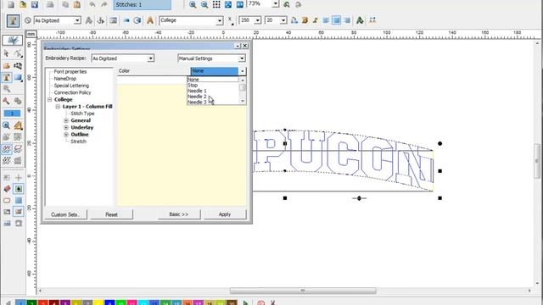Select the lettering tool in left toolbox
Screen dimensions: 543x305
coord(7,77)
